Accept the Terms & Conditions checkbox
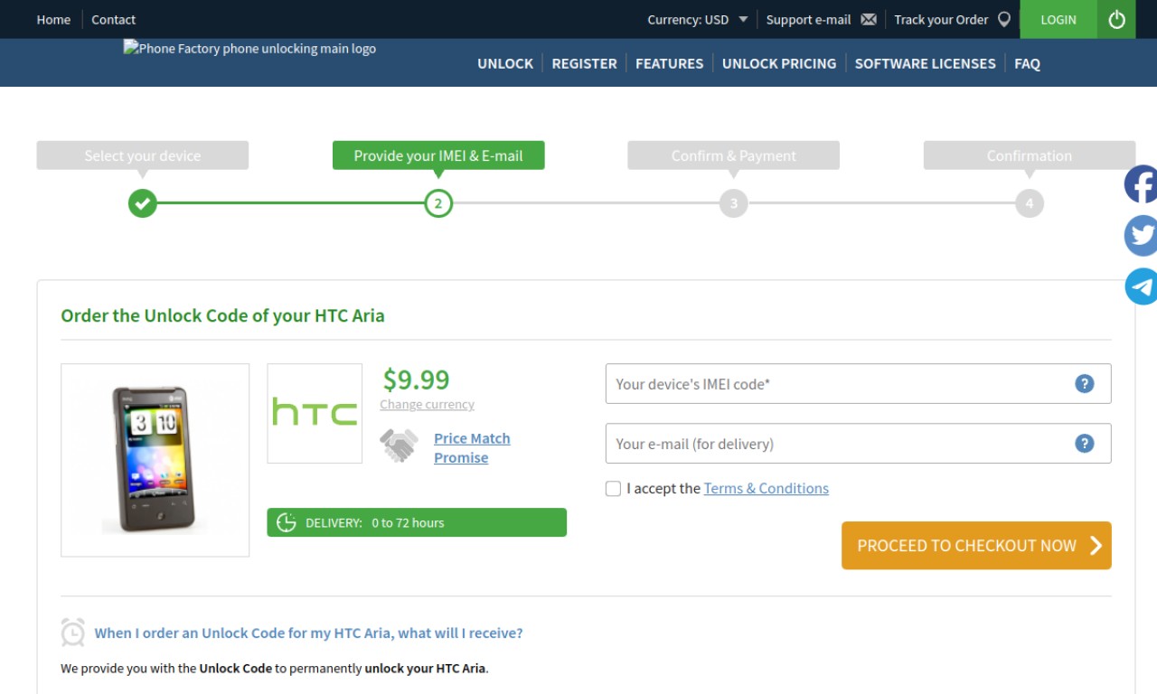This screenshot has width=1157, height=694. (613, 489)
